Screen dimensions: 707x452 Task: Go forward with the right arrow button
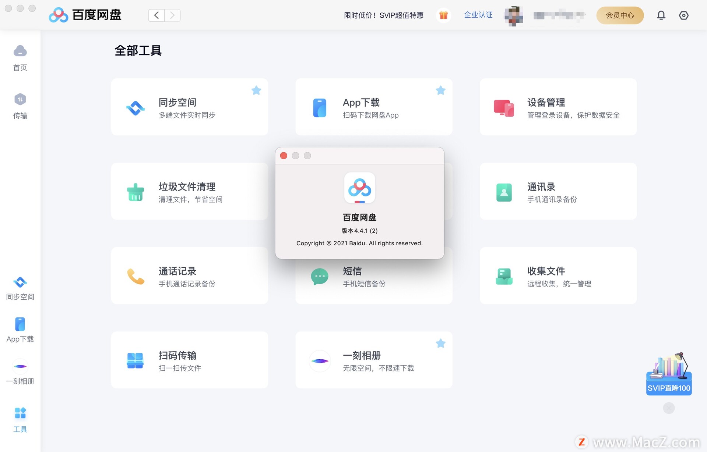[172, 15]
